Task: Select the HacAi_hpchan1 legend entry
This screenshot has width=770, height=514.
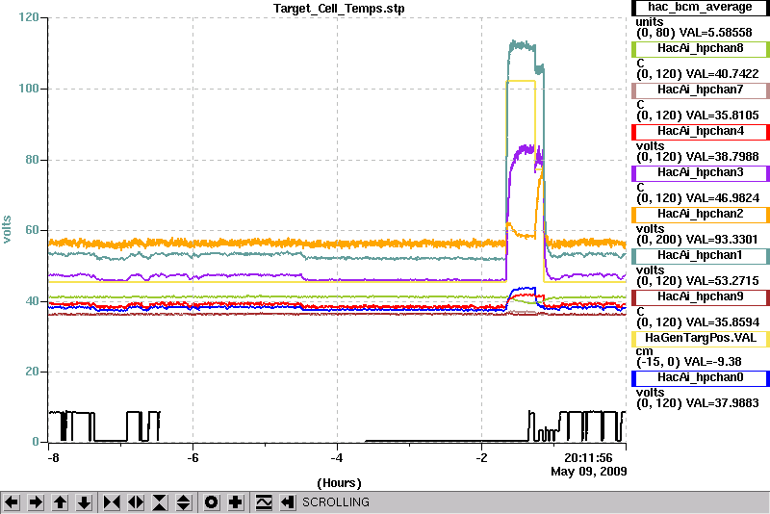Action: click(x=701, y=255)
